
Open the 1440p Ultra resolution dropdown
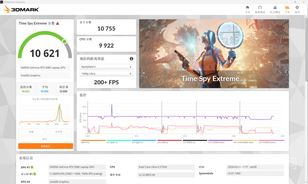tap(106, 74)
